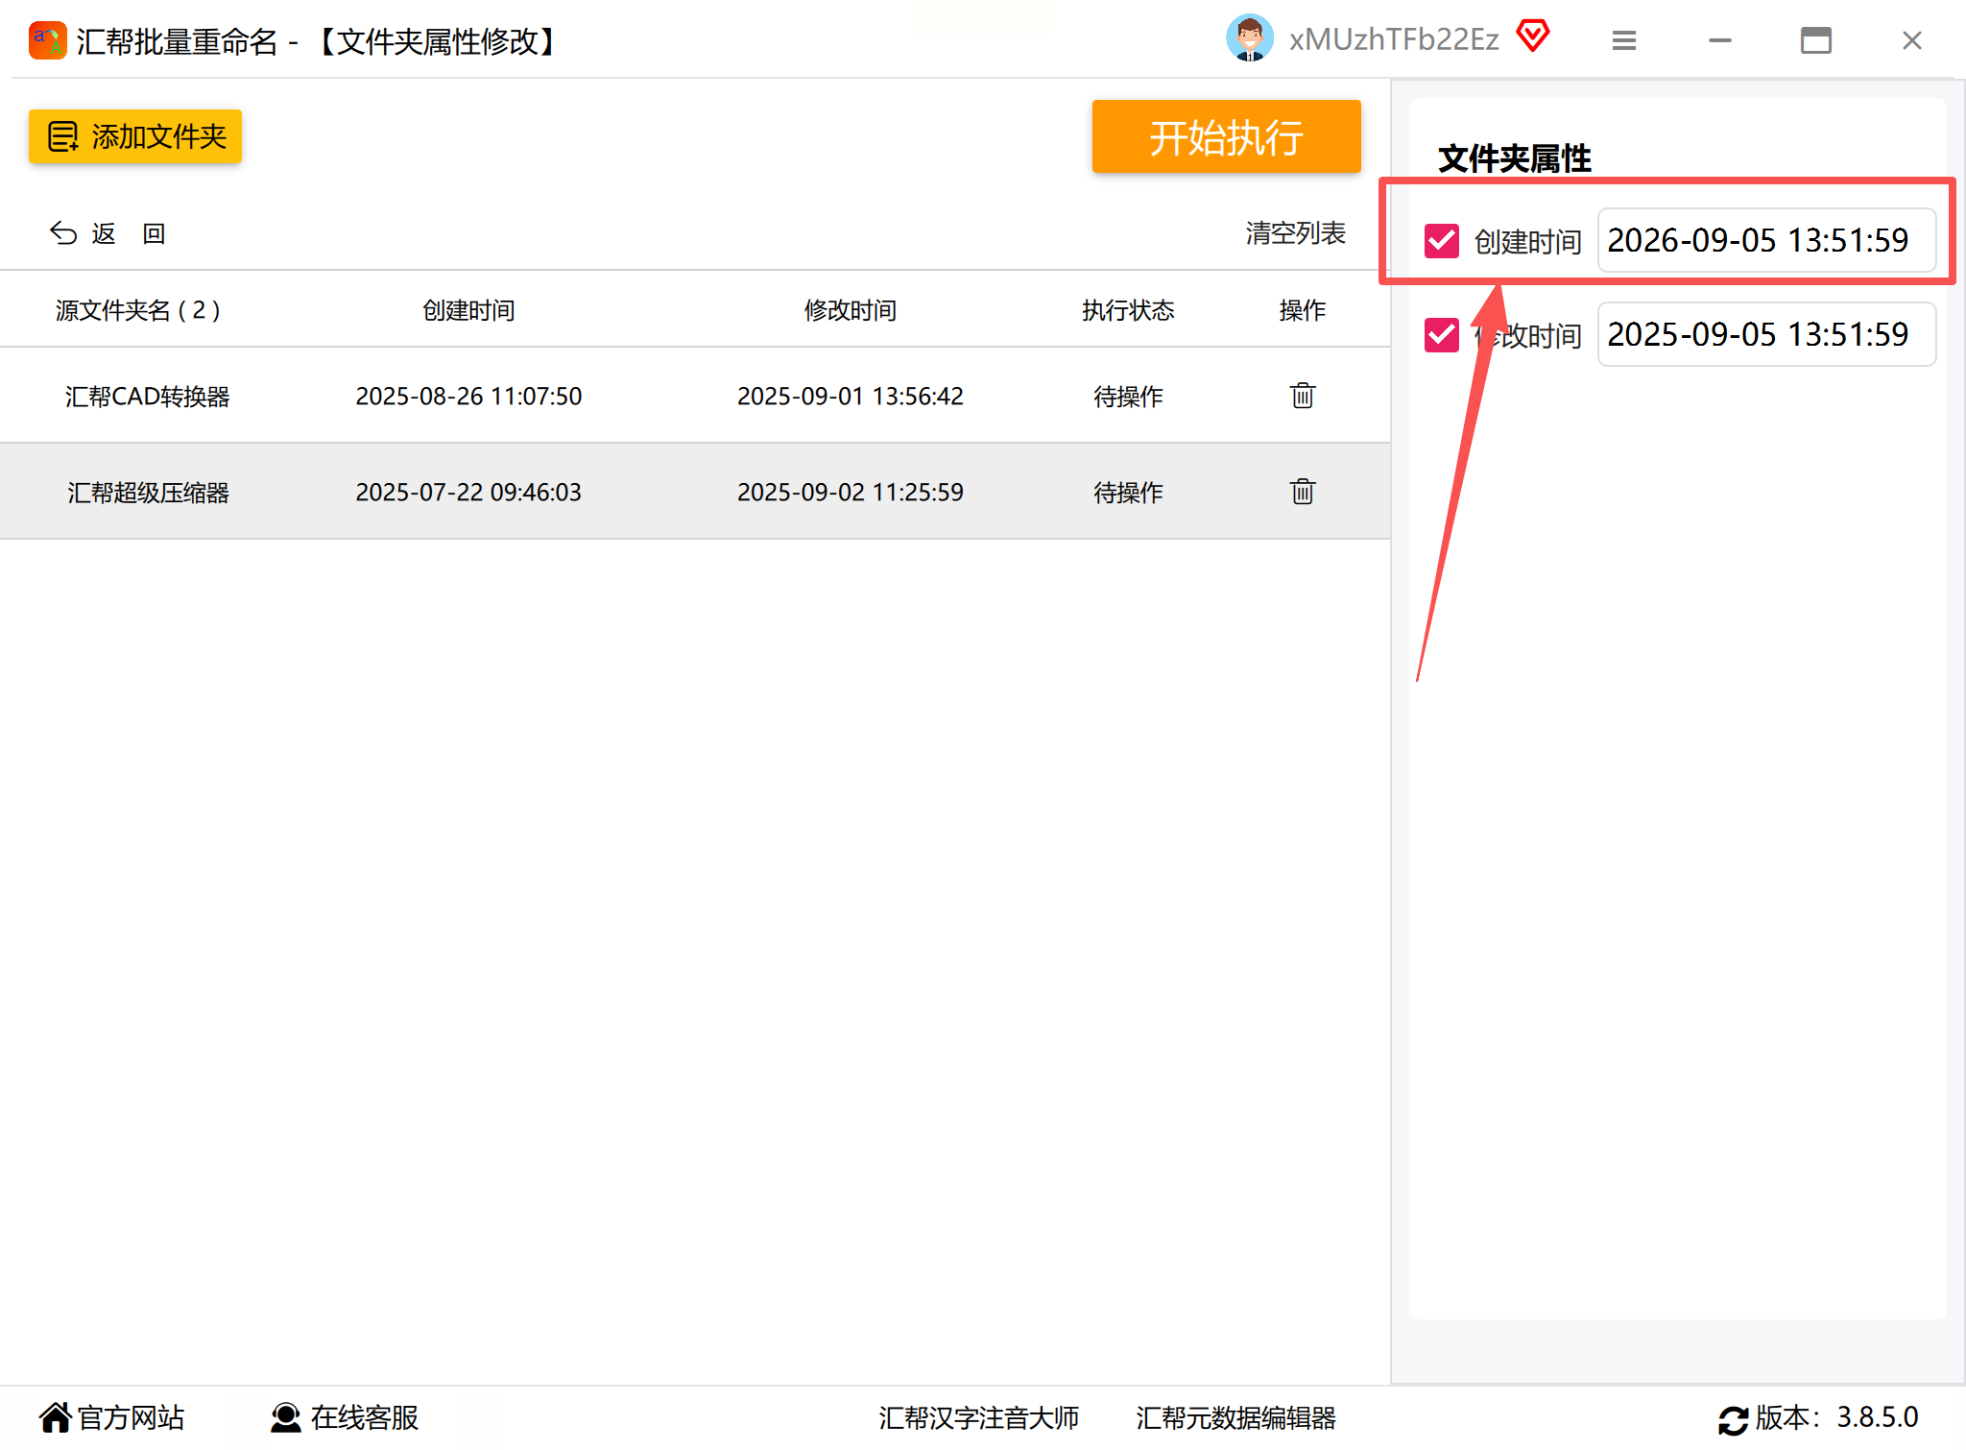
Task: Open the hamburger menu icon
Action: [x=1623, y=40]
